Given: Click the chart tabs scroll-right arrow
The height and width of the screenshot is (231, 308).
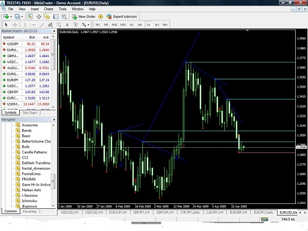Looking at the screenshot, I should click(305, 213).
